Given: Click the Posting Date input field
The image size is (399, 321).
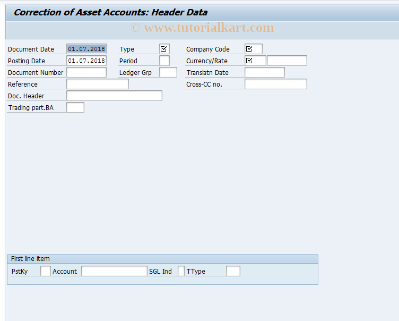Looking at the screenshot, I should point(86,61).
